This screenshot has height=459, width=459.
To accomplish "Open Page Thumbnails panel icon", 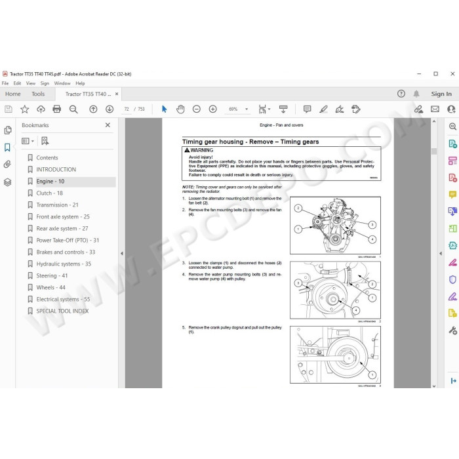I will 8,130.
